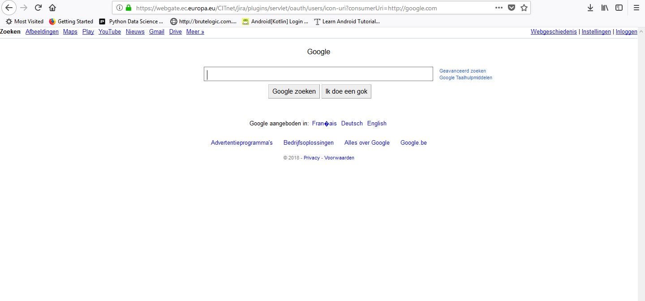The height and width of the screenshot is (301, 645).
Task: Open Advertentieprogramma's link
Action: point(242,143)
